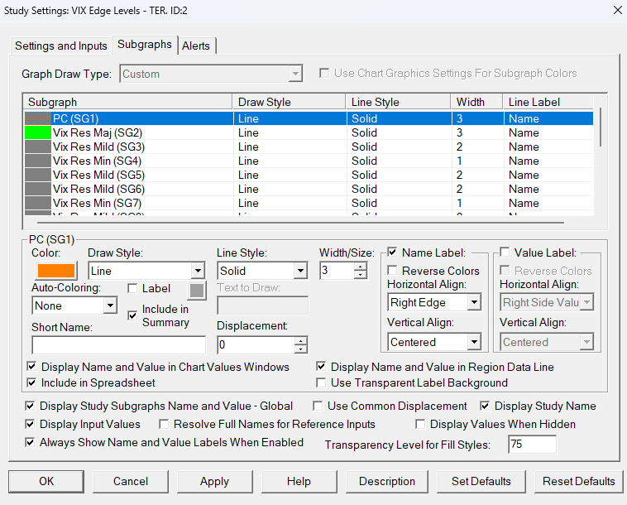The height and width of the screenshot is (505, 627).
Task: Click the green SG2 color swatch in list
Action: (38, 132)
